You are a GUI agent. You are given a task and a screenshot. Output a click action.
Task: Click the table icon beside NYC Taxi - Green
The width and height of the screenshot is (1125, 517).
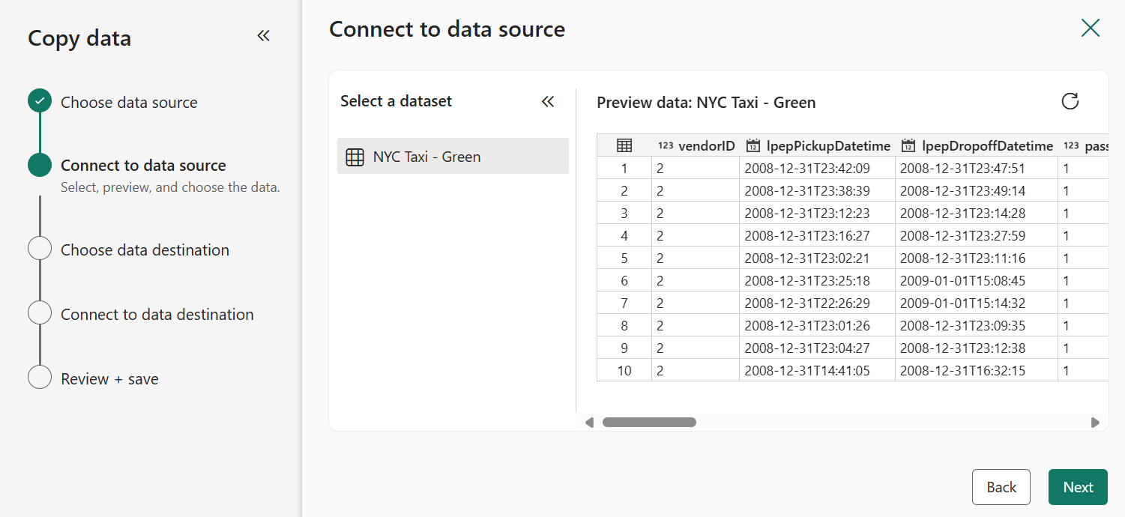[x=355, y=157]
